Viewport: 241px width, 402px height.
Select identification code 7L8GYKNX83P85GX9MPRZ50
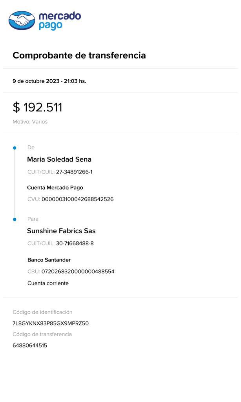51,323
